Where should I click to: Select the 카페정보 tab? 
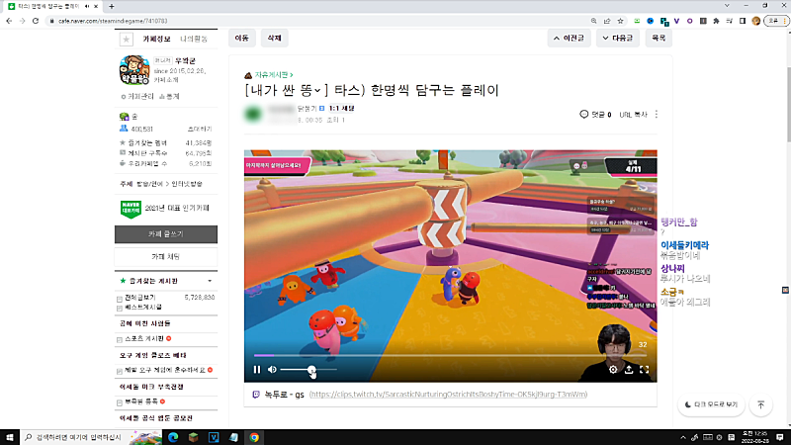[x=157, y=39]
